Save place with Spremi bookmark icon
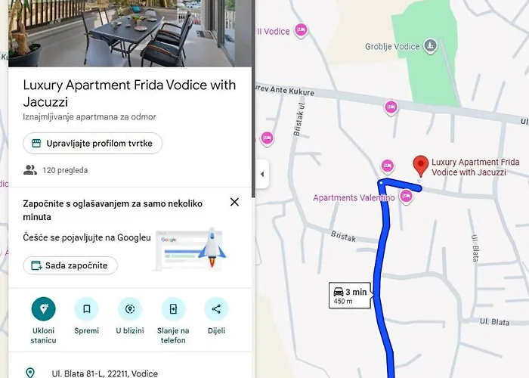529x378 pixels. tap(87, 308)
